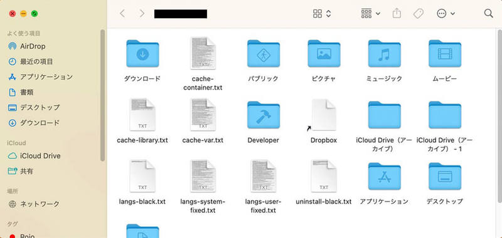Click the cache-container.txt file name label
Image resolution: width=502 pixels, height=238 pixels.
(x=203, y=83)
